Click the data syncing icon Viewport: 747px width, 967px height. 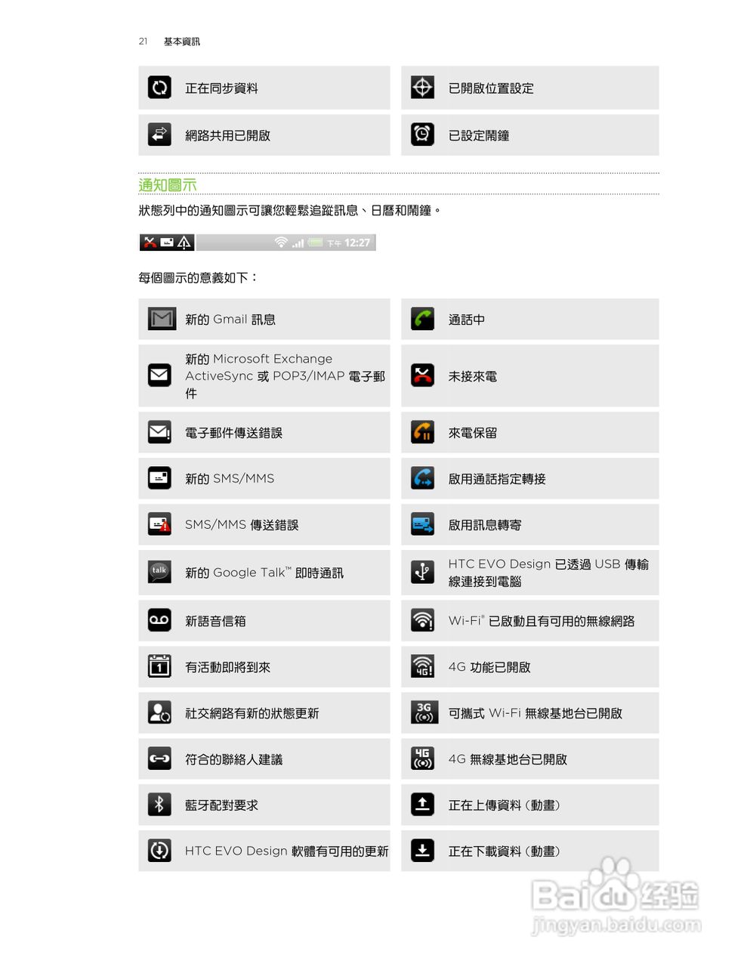tap(159, 88)
